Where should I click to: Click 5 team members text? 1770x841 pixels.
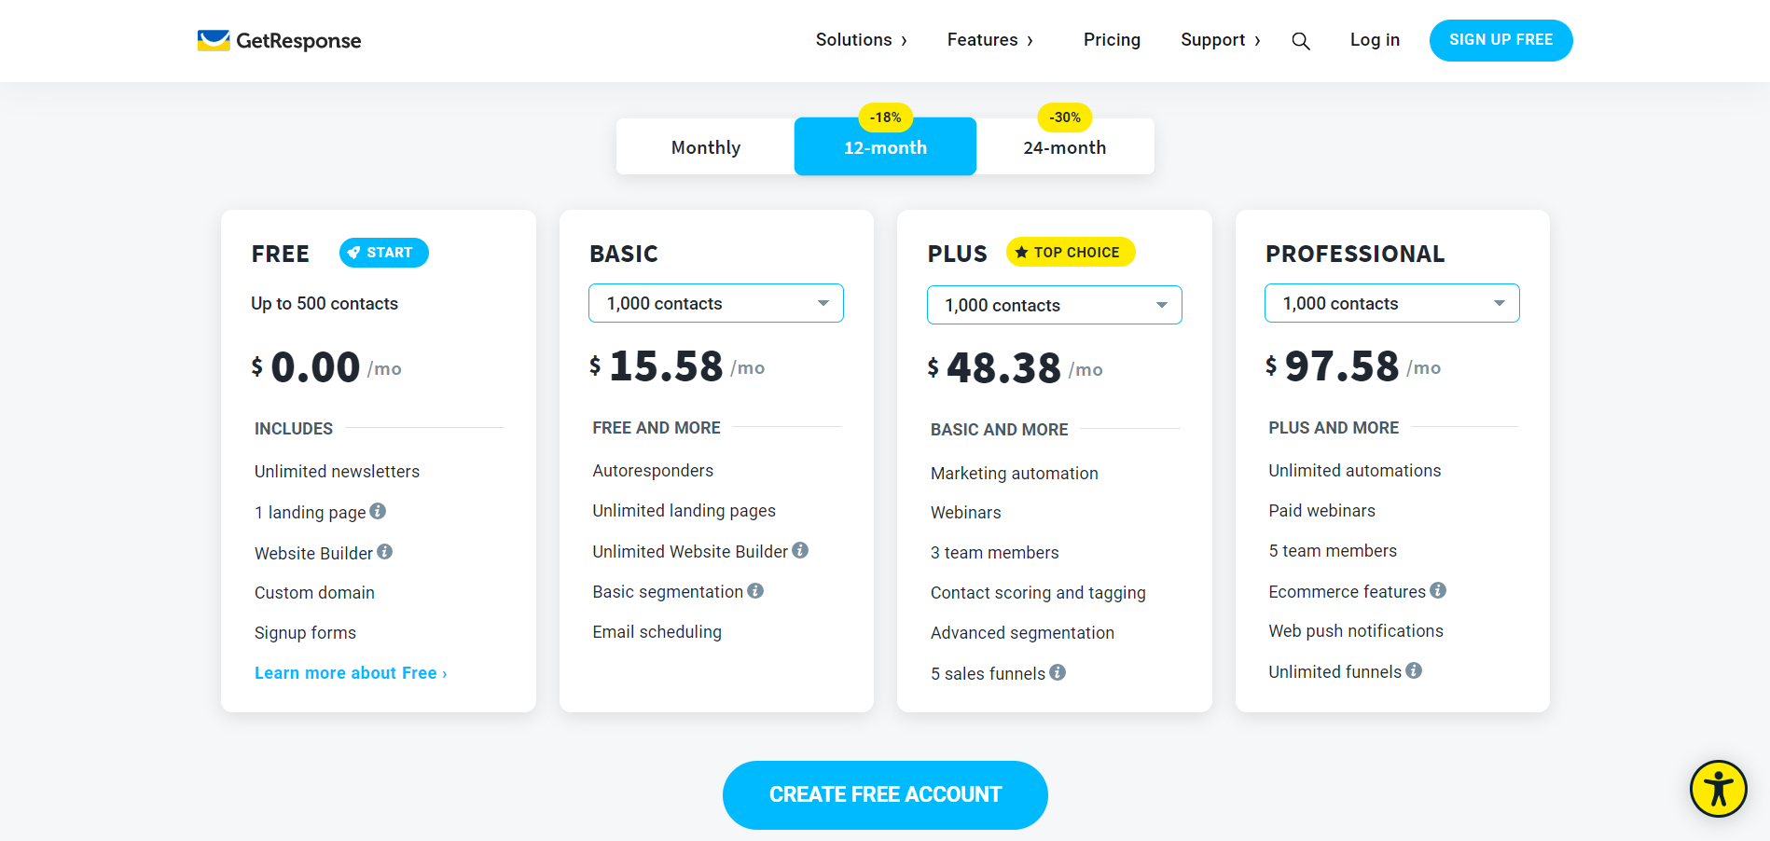click(x=1333, y=551)
